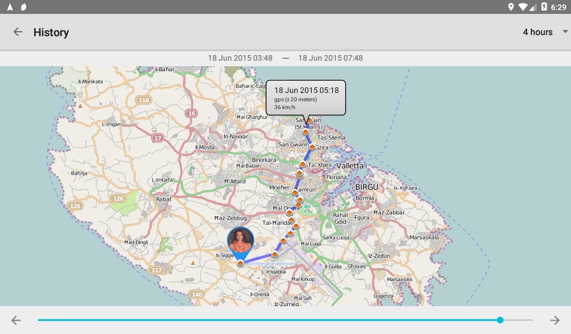Image resolution: width=571 pixels, height=334 pixels.
Task: Tap the road 118 shield on map
Action: pos(144,100)
